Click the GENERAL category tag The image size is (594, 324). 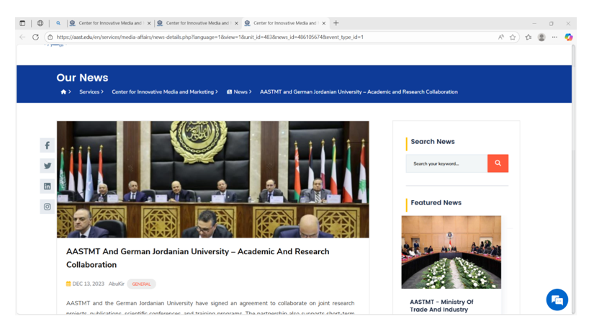tap(141, 284)
